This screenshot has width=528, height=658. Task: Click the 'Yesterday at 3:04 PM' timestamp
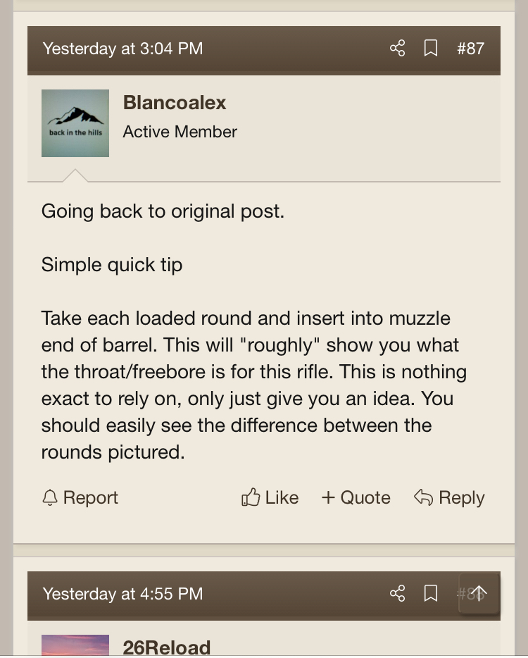[x=122, y=49]
